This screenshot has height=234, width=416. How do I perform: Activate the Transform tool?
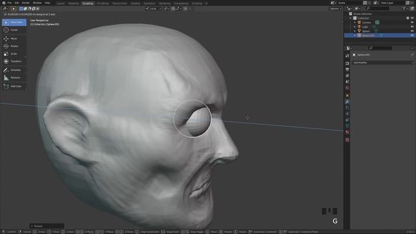pos(14,61)
